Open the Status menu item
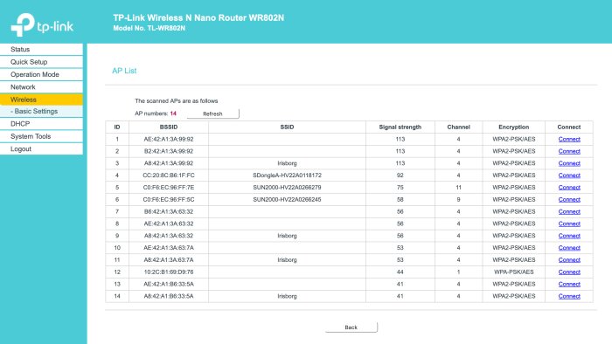612x344 pixels. [41, 50]
